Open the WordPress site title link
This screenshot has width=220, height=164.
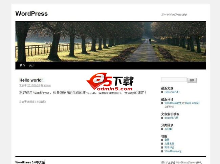pos(31,14)
